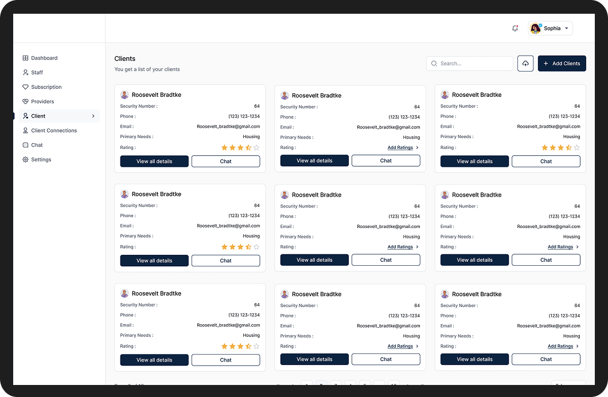
Task: Click View all details on top-right client card
Action: tap(474, 162)
